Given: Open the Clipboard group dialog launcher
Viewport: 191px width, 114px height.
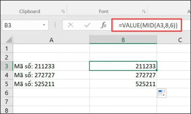Looking at the screenshot, I should (63, 11).
